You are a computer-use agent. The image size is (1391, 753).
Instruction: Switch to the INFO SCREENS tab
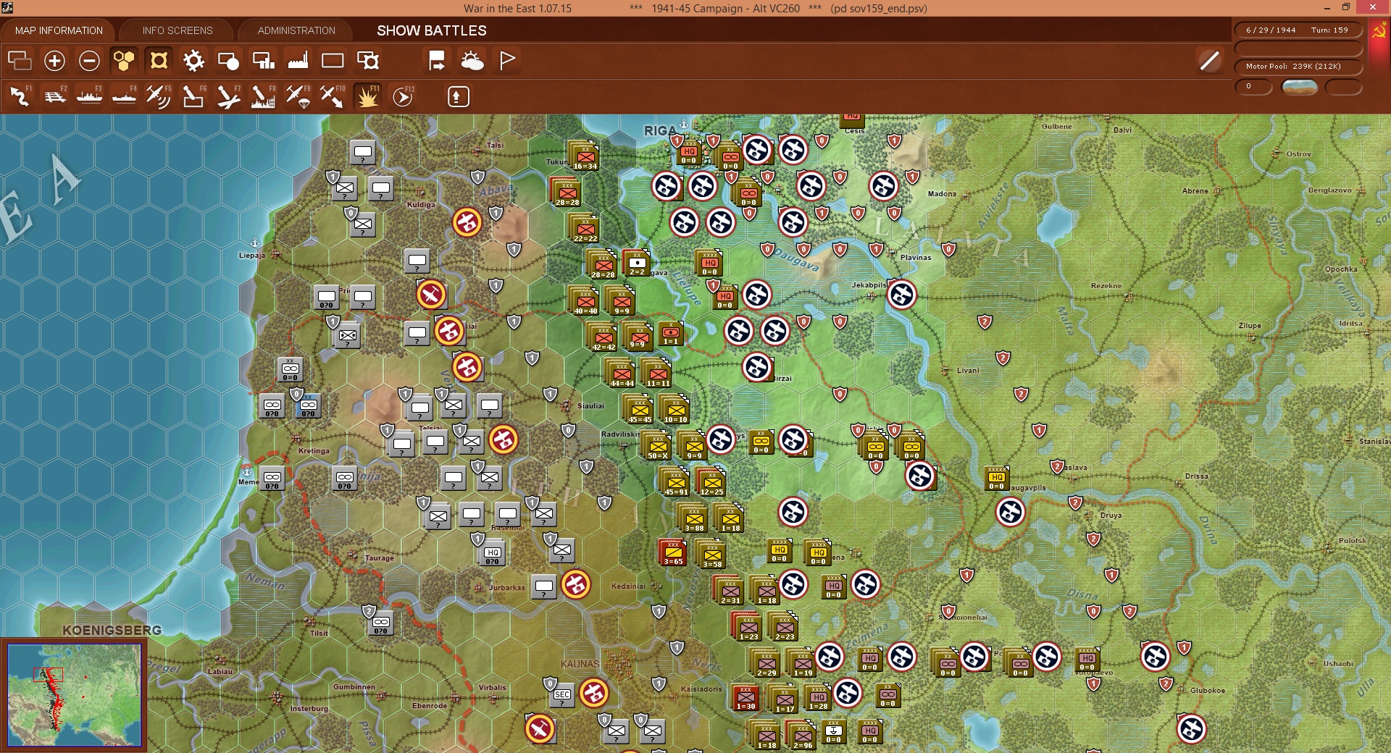click(177, 30)
